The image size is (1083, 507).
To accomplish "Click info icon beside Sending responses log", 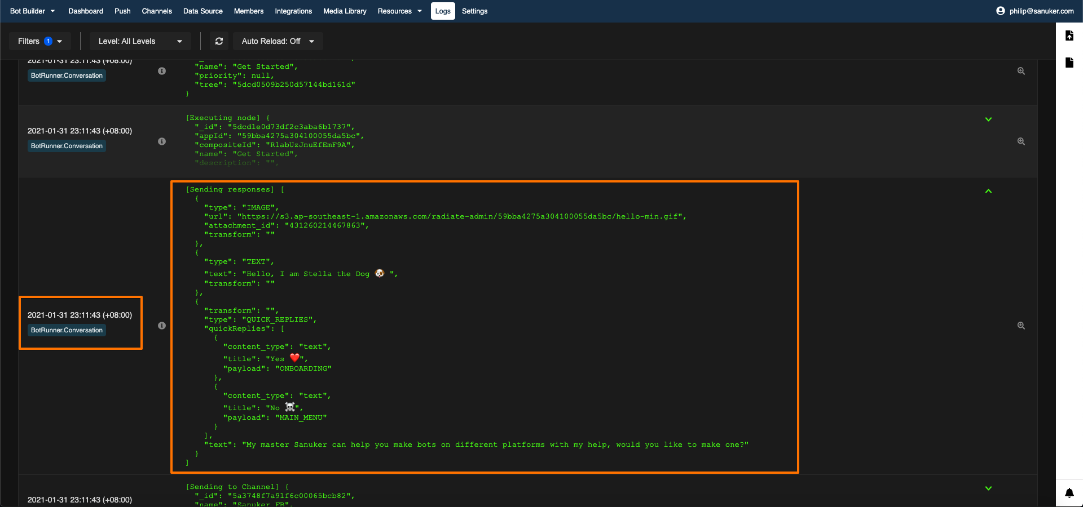I will coord(162,326).
